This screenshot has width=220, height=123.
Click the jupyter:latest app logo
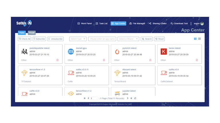pos(117,93)
